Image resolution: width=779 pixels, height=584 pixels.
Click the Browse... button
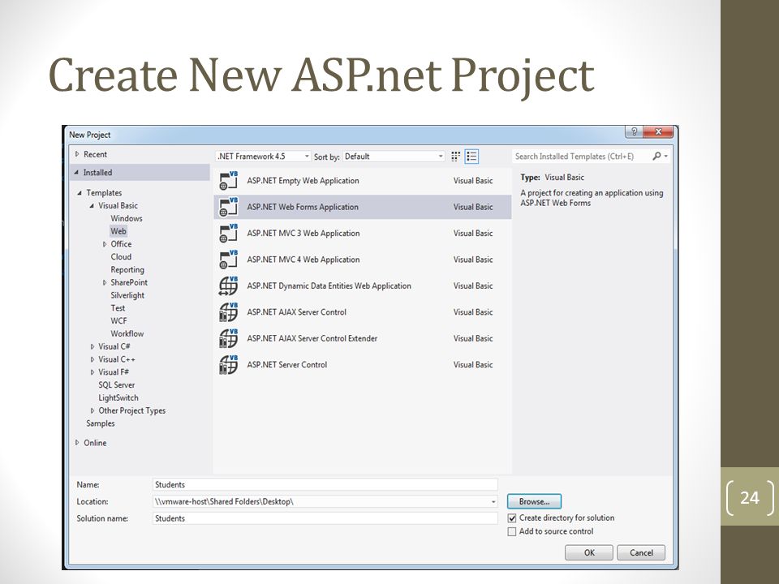tap(534, 501)
